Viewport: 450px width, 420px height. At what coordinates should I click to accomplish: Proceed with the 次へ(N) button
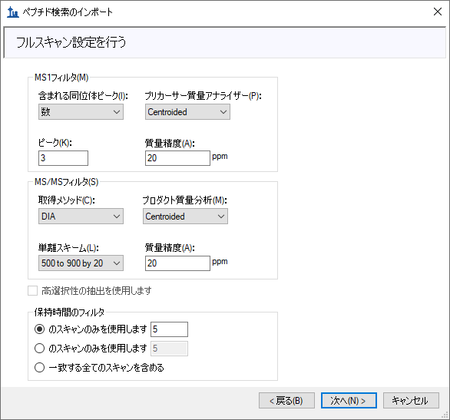coord(349,401)
